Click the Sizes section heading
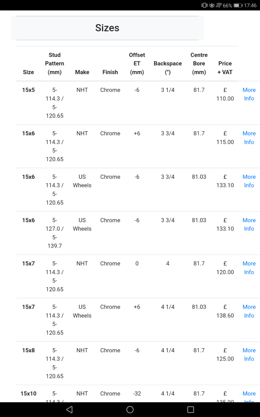 click(107, 28)
